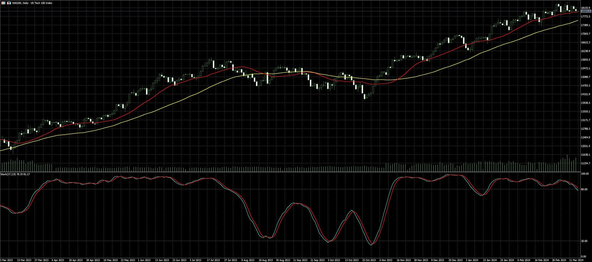
Task: Click the One Click Trading panel icon
Action: pos(4,3)
